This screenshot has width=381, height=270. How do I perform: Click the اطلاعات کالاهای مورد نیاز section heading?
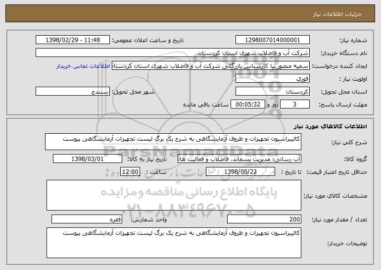pyautogui.click(x=330, y=126)
